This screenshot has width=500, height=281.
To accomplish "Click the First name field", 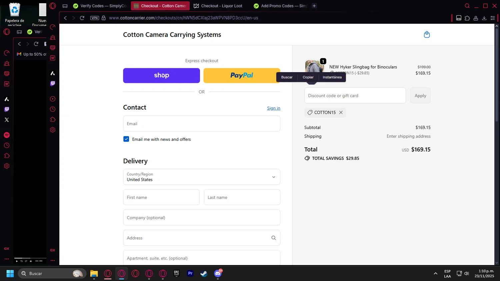I will click(x=161, y=197).
